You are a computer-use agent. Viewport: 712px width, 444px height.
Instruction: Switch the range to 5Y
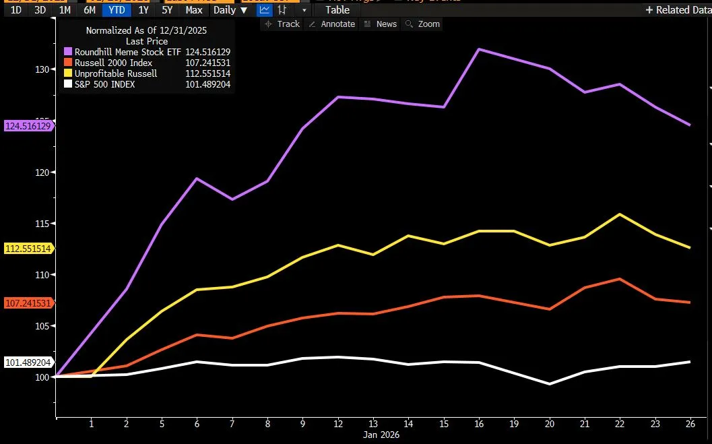pyautogui.click(x=167, y=10)
